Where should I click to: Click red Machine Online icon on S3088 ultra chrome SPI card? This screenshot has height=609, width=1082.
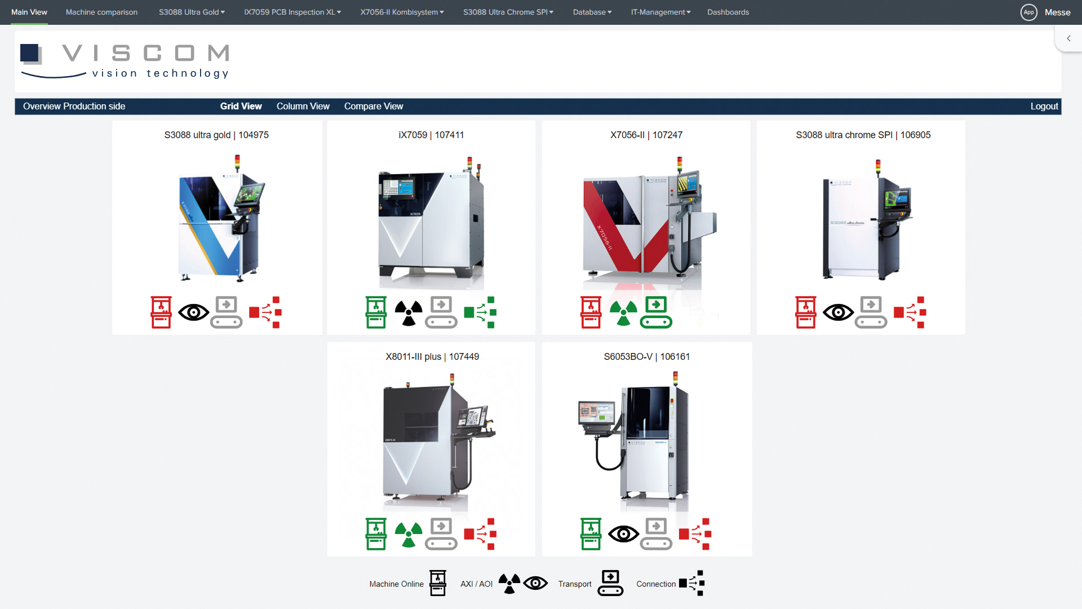(x=806, y=312)
